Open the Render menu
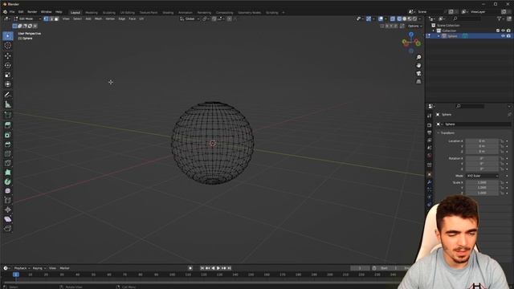The width and height of the screenshot is (514, 289). click(x=32, y=12)
